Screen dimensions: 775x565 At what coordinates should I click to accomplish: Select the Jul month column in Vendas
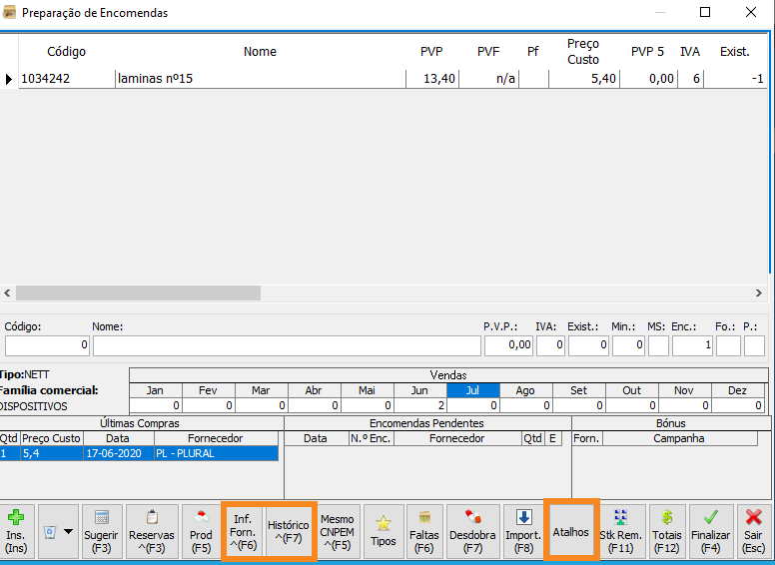tap(473, 390)
